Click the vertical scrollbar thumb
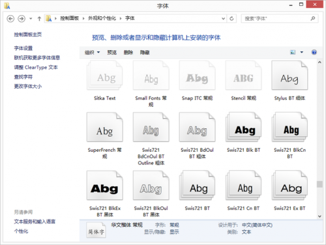Screen dimensions: 326x245 tap(319, 184)
